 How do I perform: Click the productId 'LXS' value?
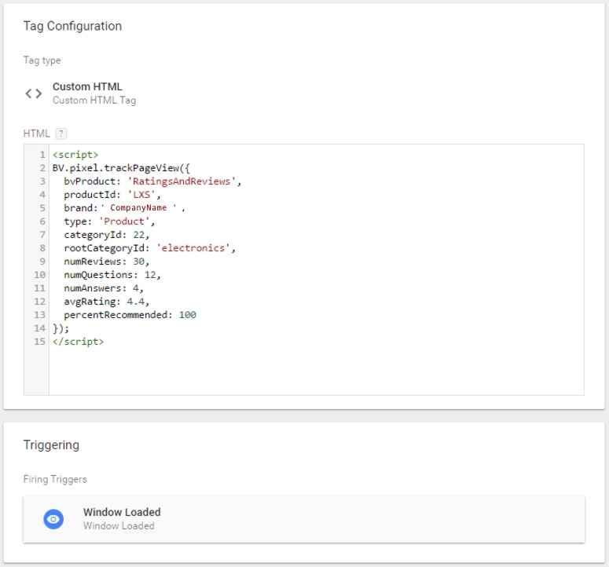click(141, 195)
